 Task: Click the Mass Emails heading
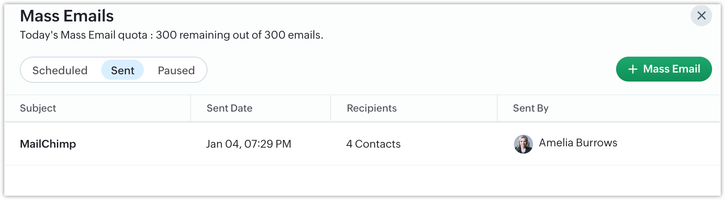[x=67, y=16]
